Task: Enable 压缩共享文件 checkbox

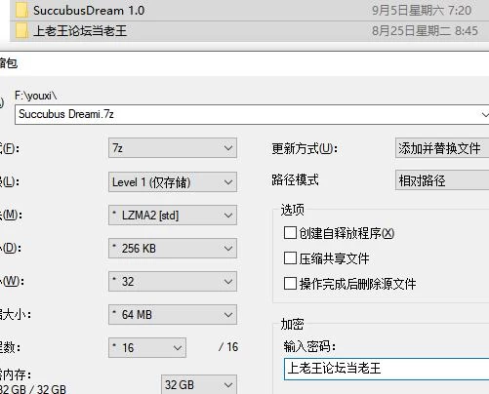Action: pos(290,258)
